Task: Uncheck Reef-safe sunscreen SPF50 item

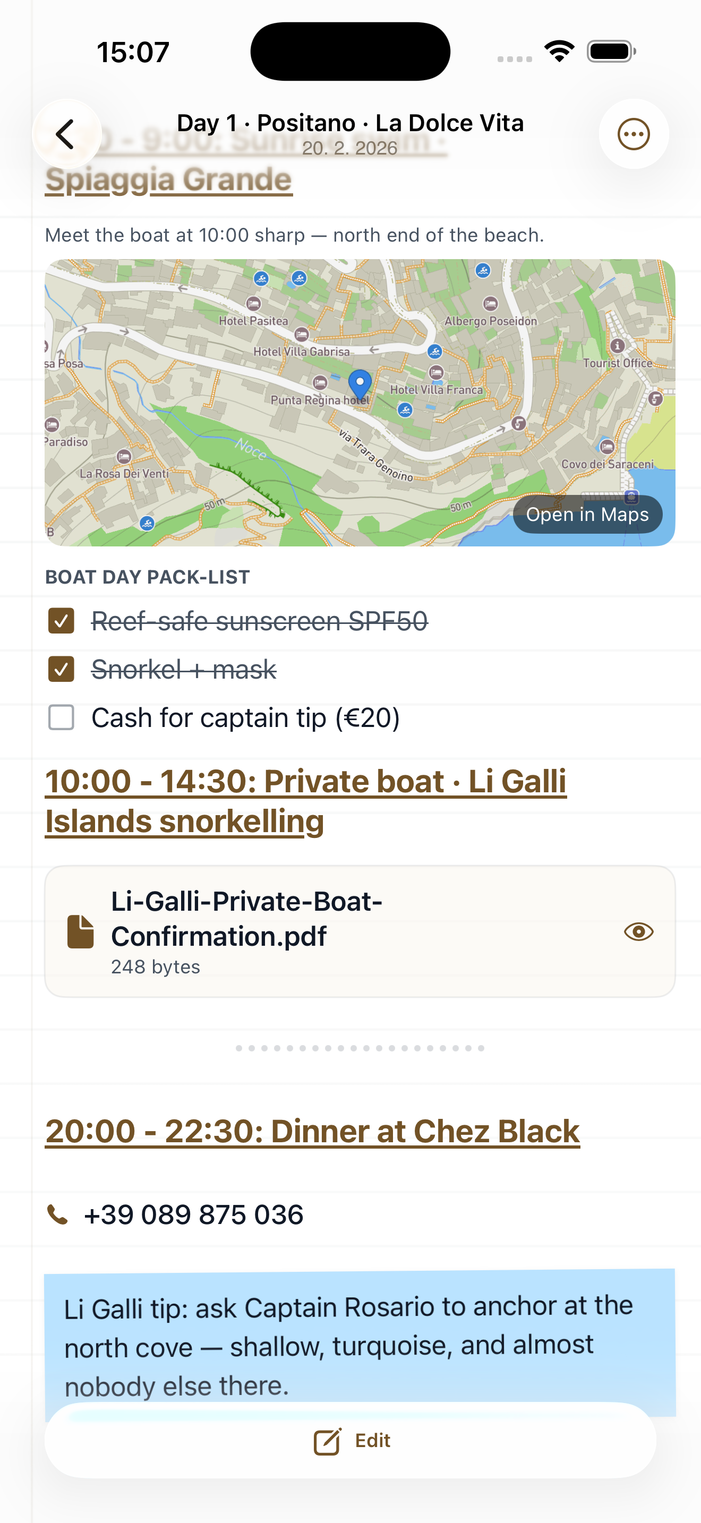Action: (61, 621)
